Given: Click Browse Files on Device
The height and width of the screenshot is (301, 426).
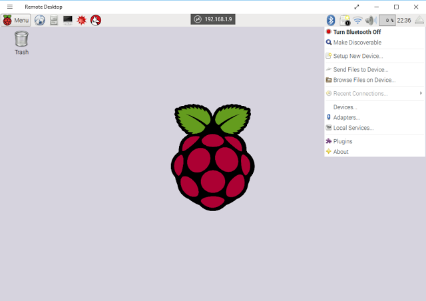Looking at the screenshot, I should (363, 80).
